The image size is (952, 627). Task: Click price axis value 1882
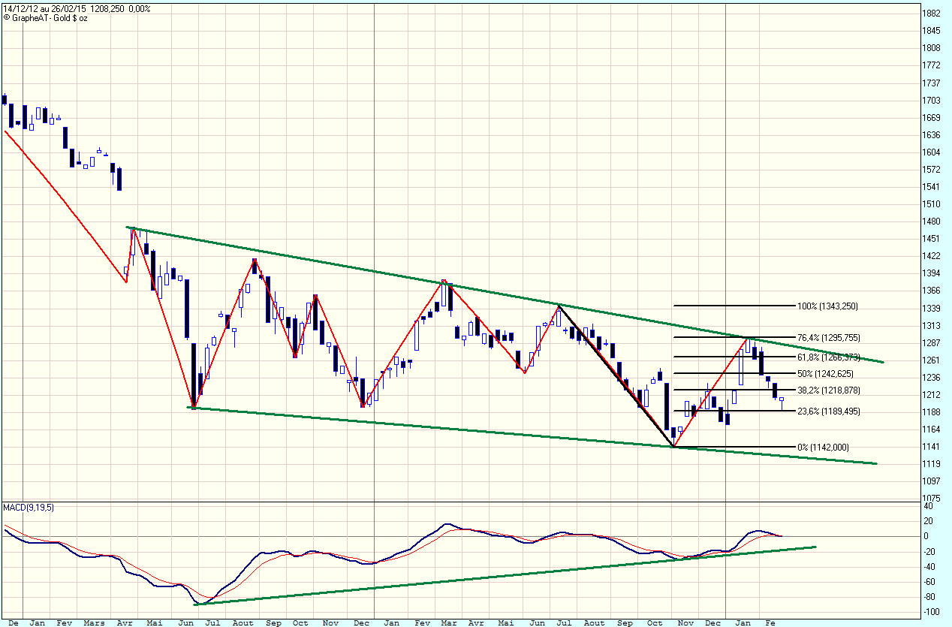pos(932,14)
